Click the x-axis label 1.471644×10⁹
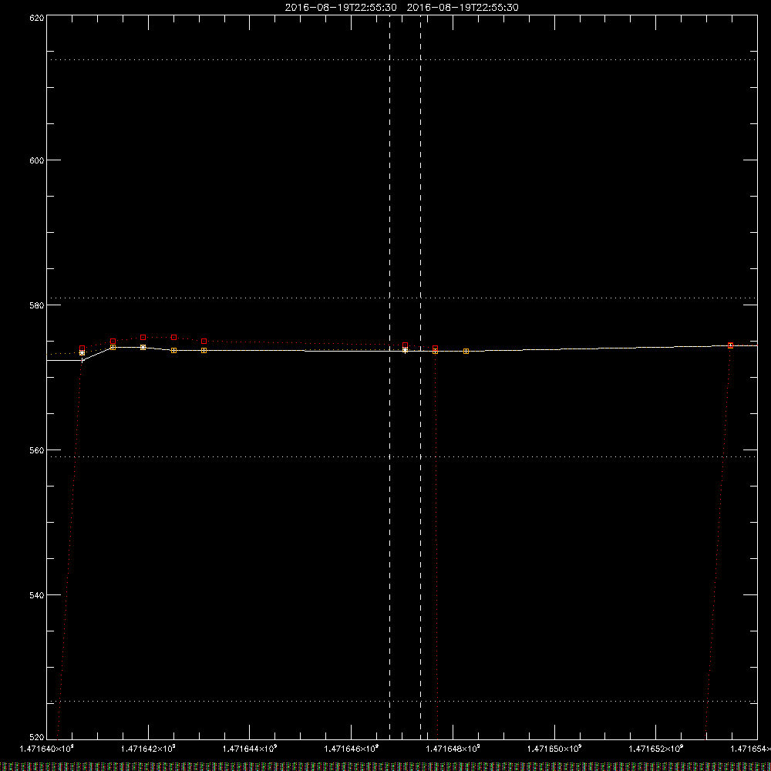The height and width of the screenshot is (771, 771). (x=250, y=749)
